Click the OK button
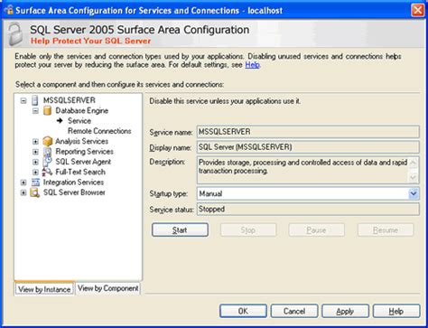The width and height of the screenshot is (428, 328). (243, 311)
